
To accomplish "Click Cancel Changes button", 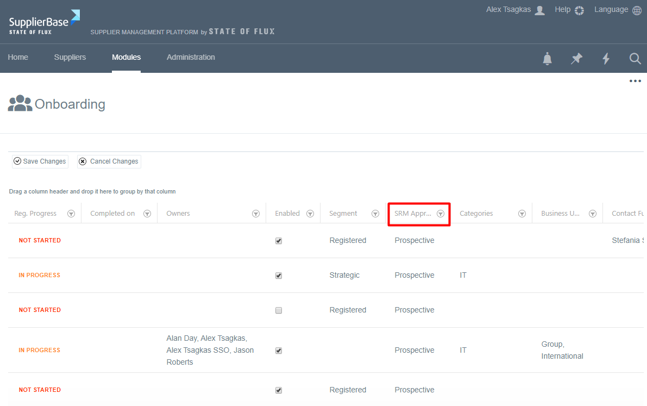I will point(109,161).
